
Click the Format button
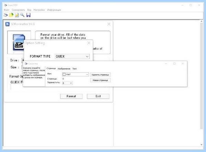[x=71, y=96]
